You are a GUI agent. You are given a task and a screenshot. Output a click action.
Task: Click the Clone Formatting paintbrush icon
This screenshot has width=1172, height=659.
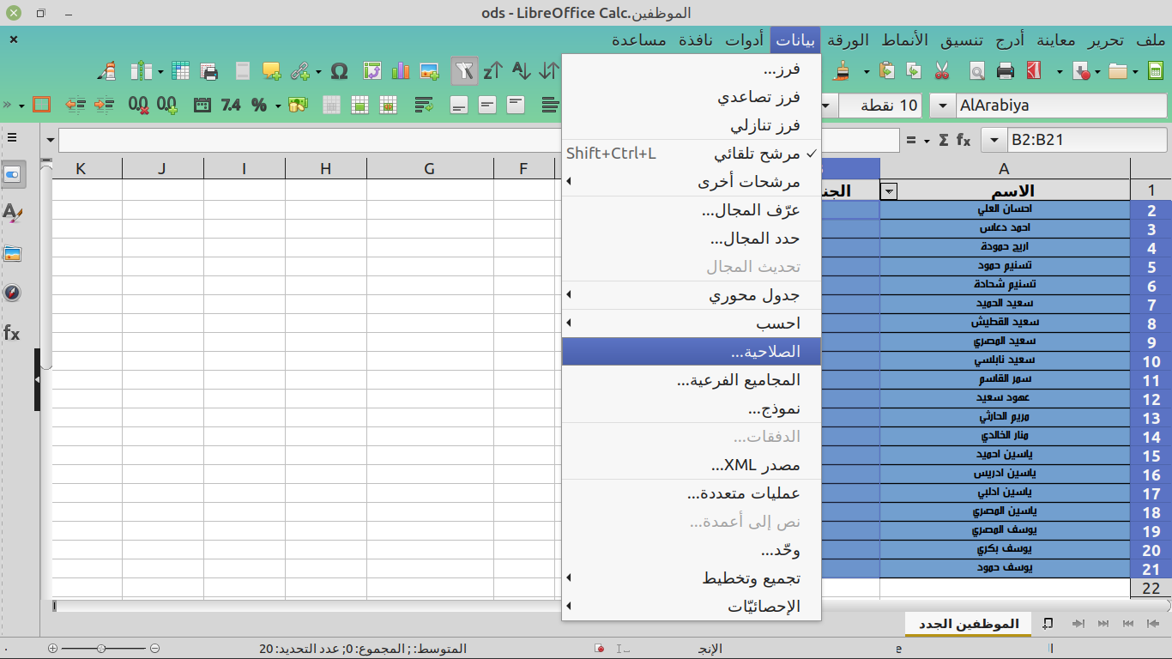click(x=843, y=71)
